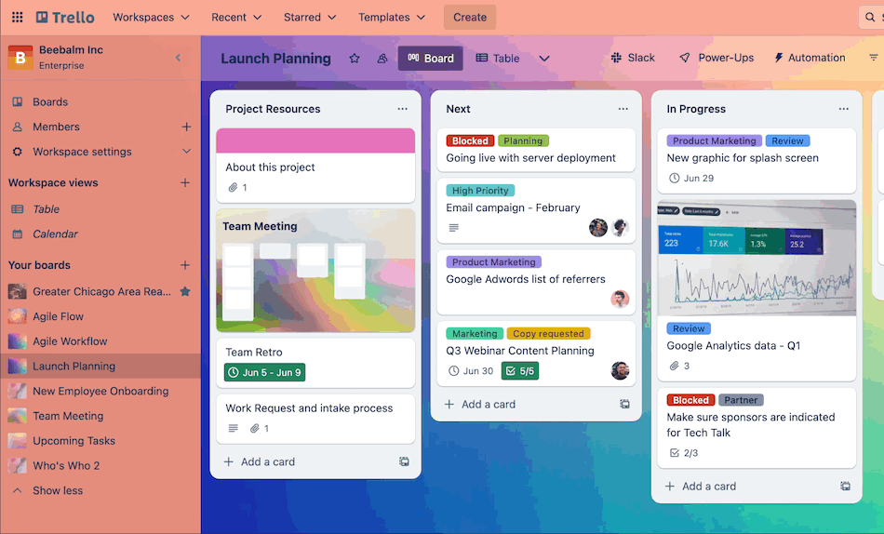Click the Trello logo home link
This screenshot has height=534, width=884.
65,17
